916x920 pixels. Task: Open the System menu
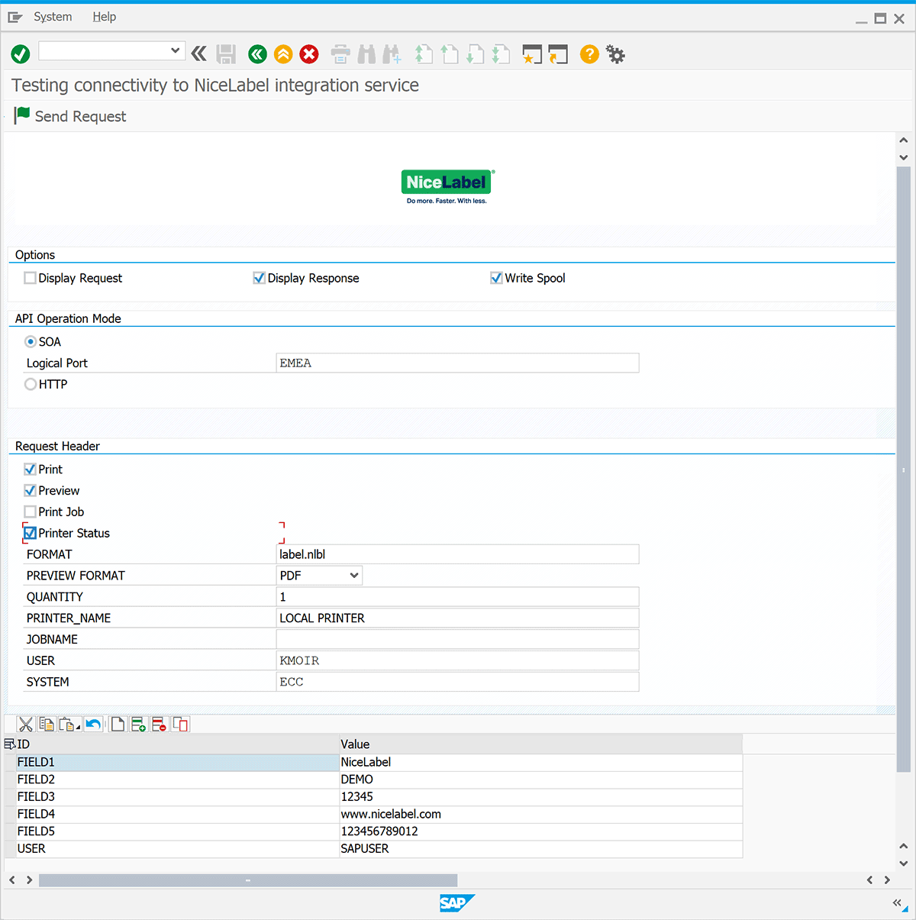(x=53, y=16)
